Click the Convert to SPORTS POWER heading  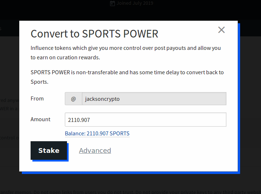click(x=94, y=34)
